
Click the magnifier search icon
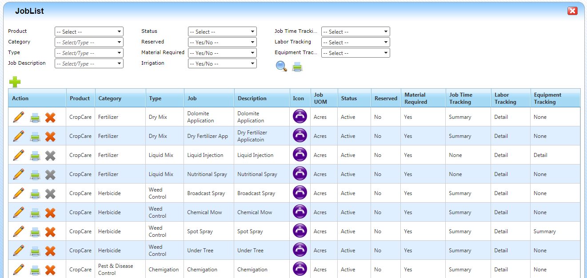point(281,67)
